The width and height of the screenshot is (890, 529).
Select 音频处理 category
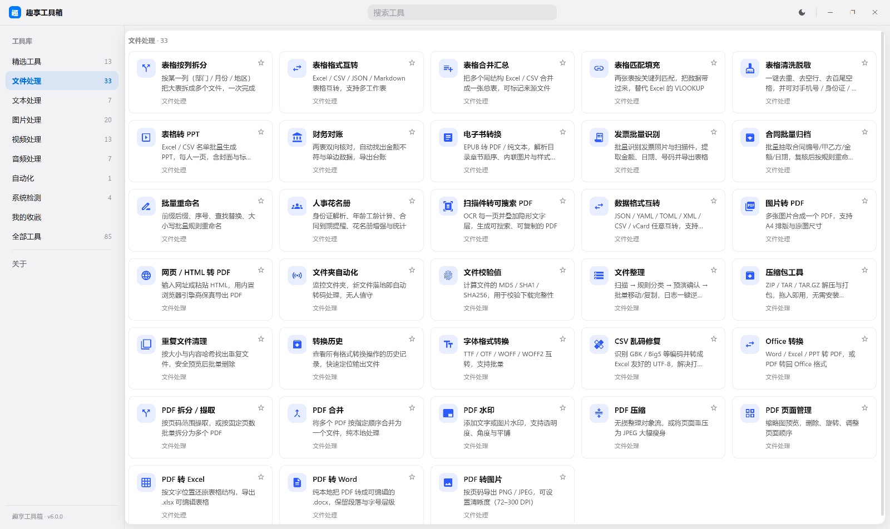[x=62, y=158]
